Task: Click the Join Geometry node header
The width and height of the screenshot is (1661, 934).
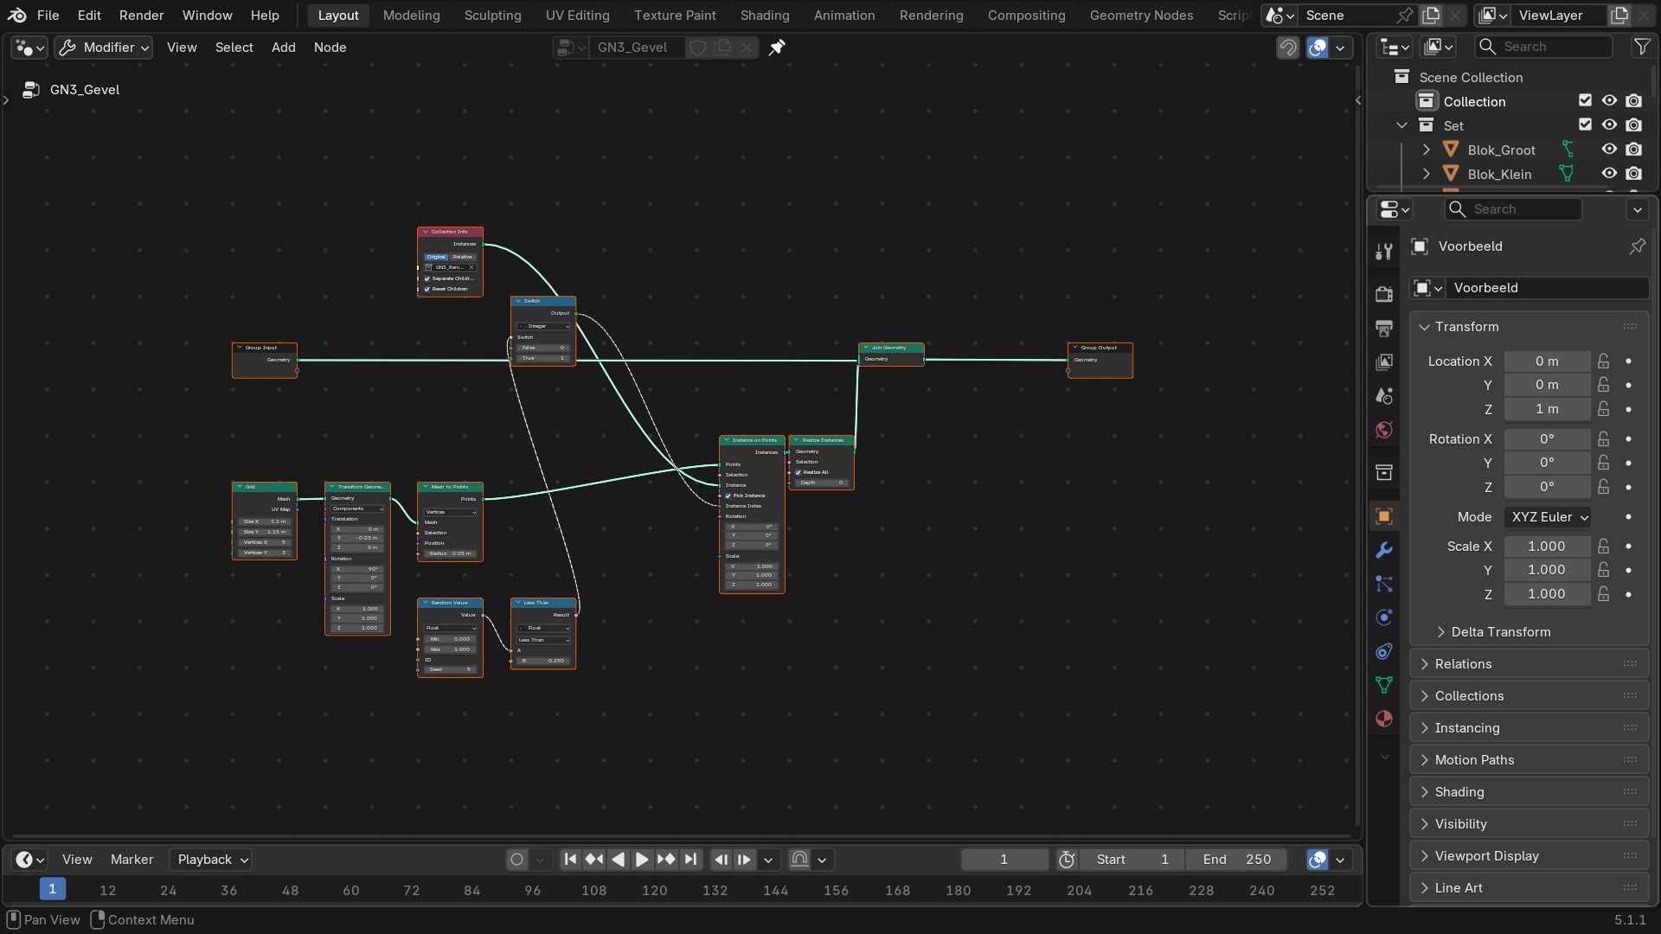Action: (x=891, y=348)
